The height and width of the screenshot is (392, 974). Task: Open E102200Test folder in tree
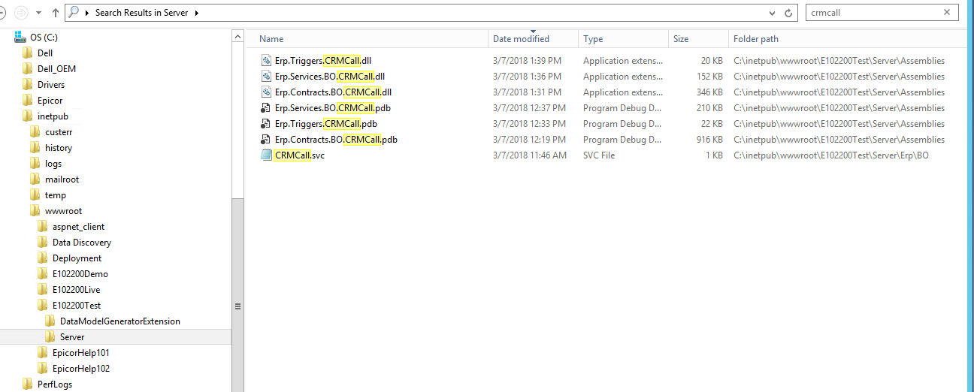[x=76, y=305]
